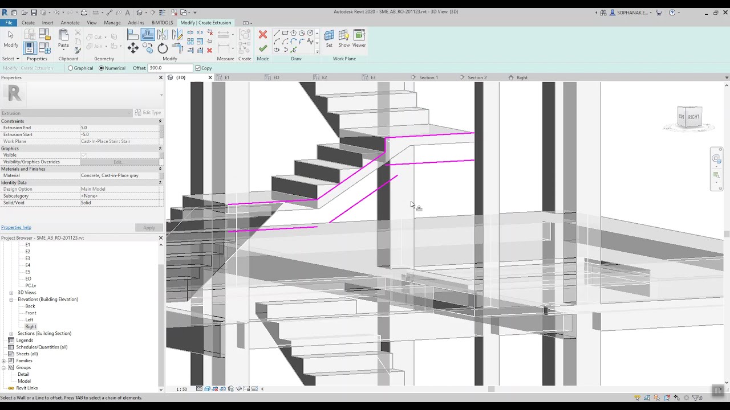Click the Apply button in Properties
The height and width of the screenshot is (410, 730).
pyautogui.click(x=149, y=228)
